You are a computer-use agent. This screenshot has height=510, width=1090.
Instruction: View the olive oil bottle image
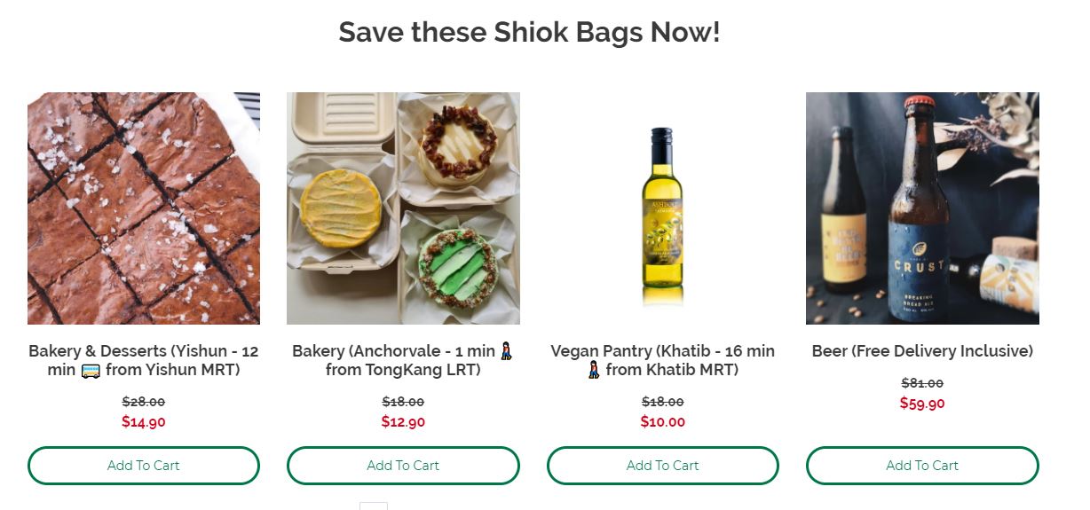(662, 208)
